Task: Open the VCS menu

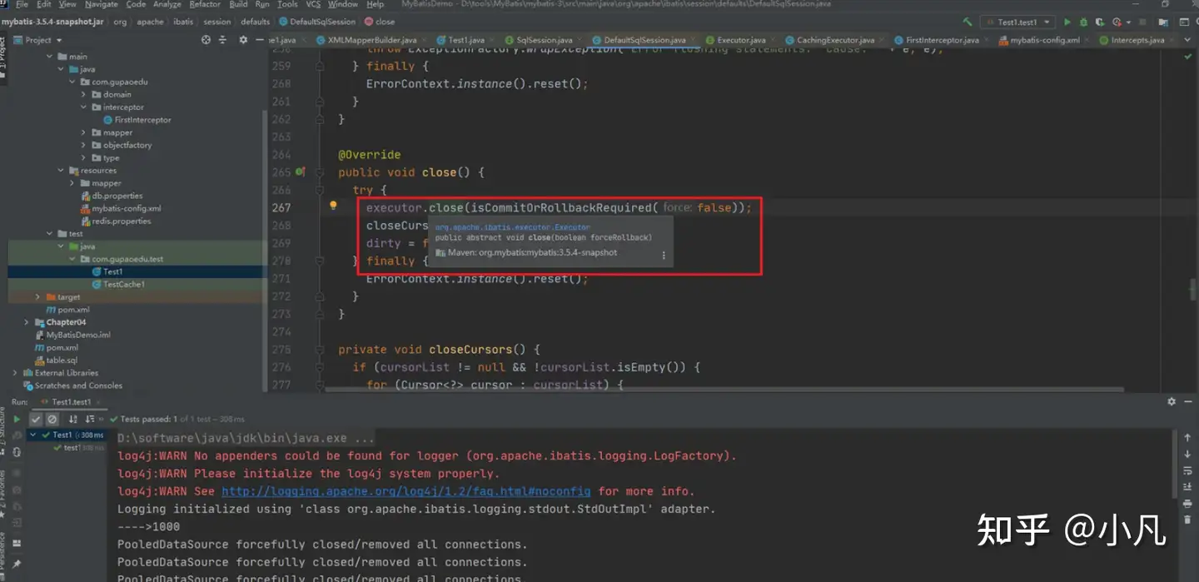Action: pos(313,4)
